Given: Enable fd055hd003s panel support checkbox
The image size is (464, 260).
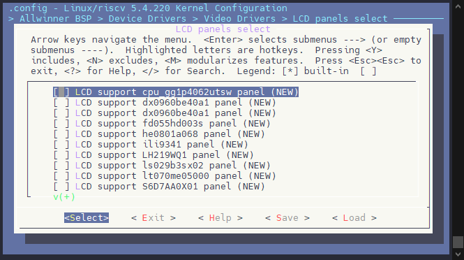Looking at the screenshot, I should [61, 124].
